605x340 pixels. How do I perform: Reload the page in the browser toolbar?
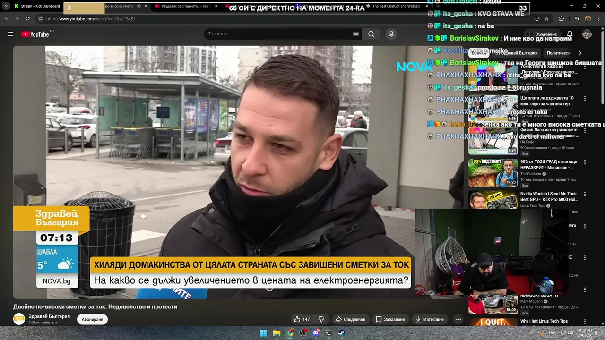pos(27,18)
